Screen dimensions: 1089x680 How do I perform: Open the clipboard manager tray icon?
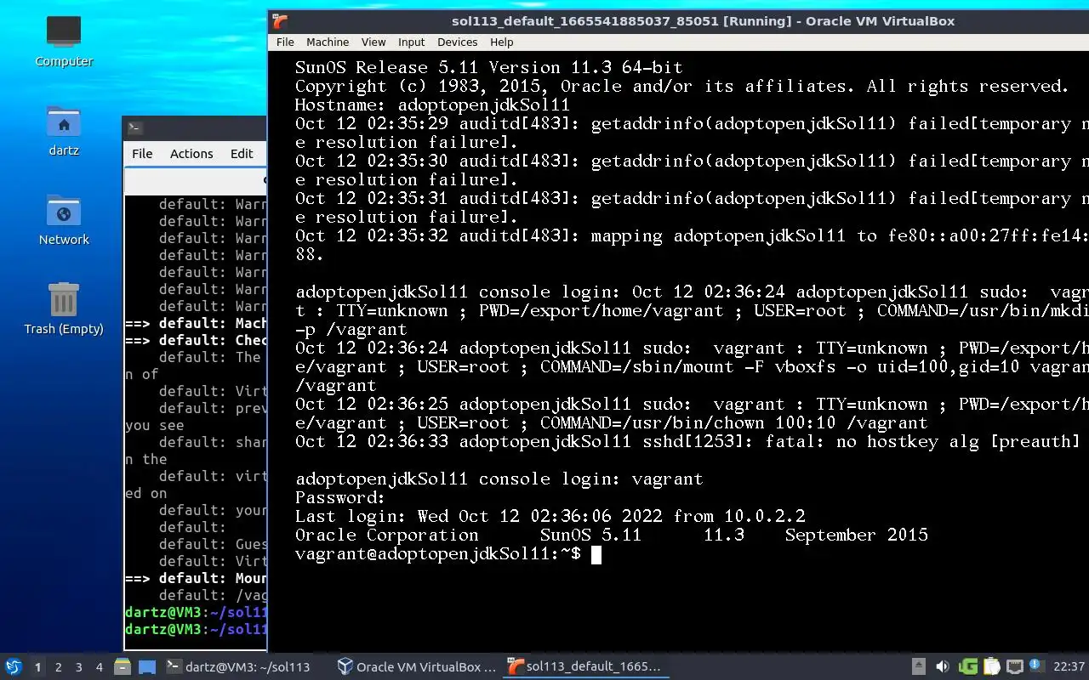pyautogui.click(x=992, y=666)
